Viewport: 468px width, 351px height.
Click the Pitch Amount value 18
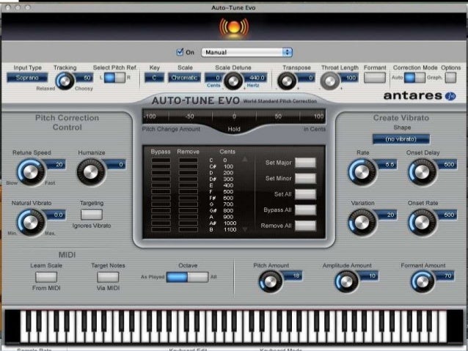point(293,276)
